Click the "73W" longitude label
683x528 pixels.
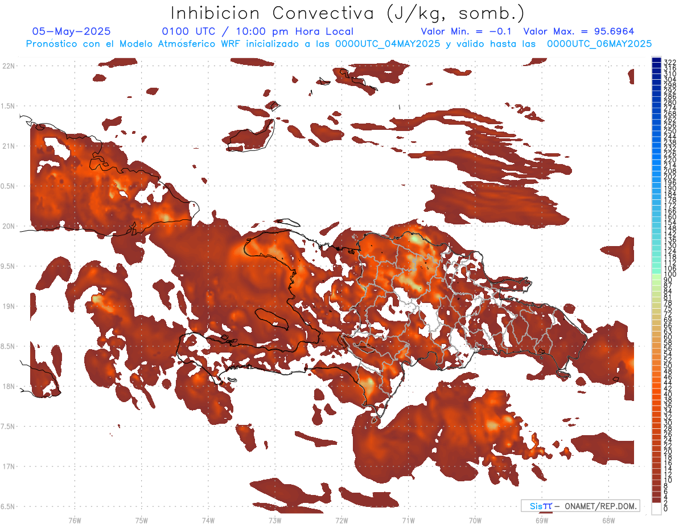[x=275, y=520]
